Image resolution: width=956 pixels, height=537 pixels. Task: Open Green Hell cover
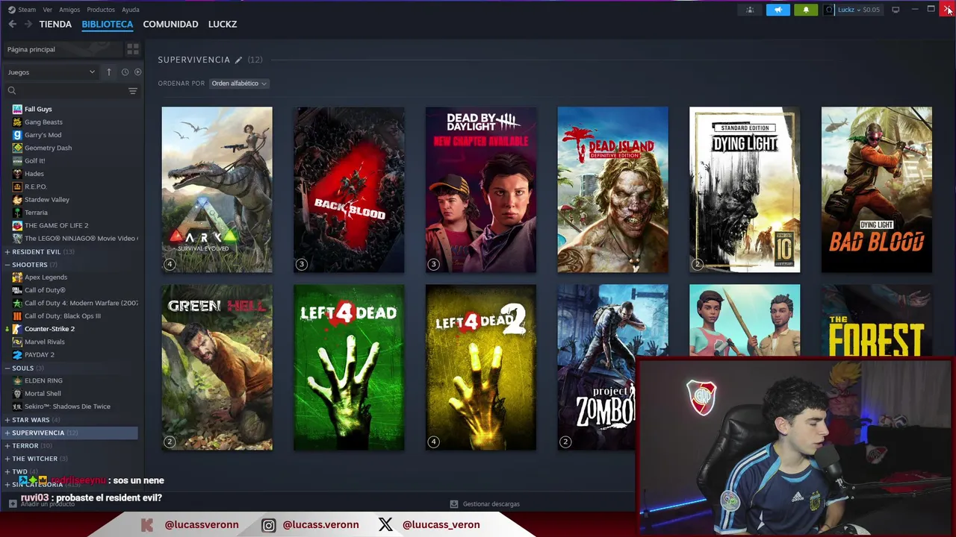(x=217, y=367)
